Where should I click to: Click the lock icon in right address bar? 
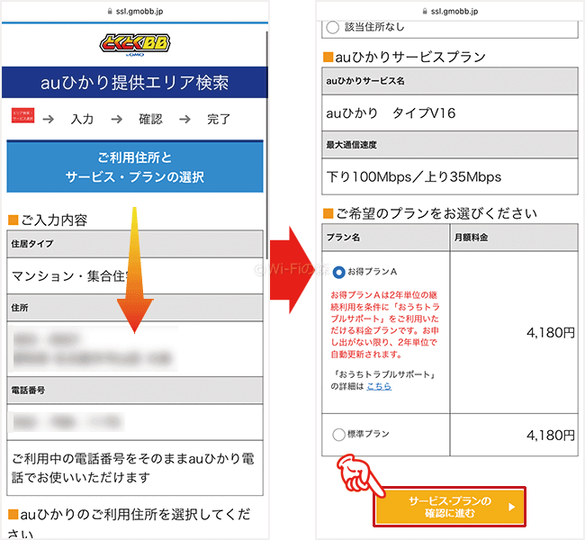425,11
